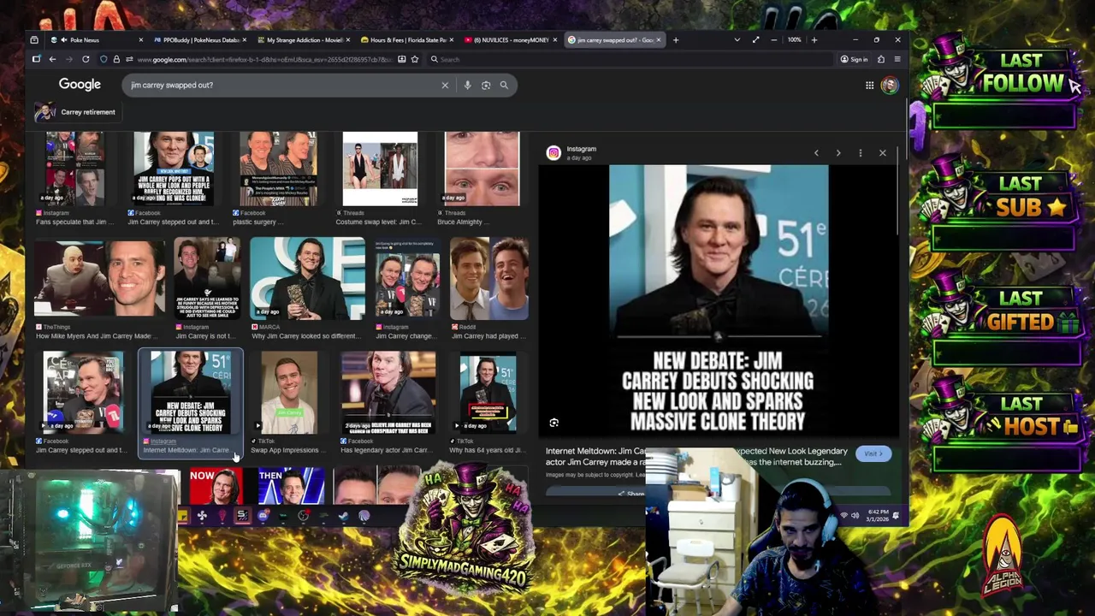Visit the Instagram source page
The height and width of the screenshot is (616, 1095).
(872, 454)
